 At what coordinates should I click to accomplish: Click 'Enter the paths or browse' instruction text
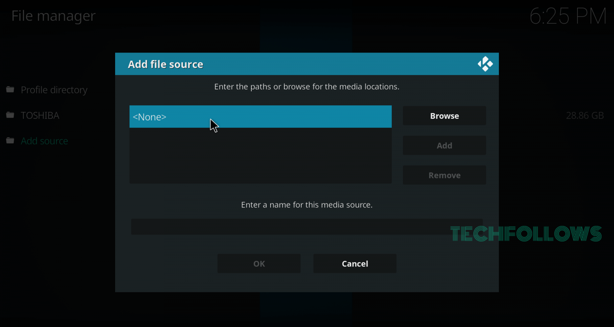click(307, 87)
